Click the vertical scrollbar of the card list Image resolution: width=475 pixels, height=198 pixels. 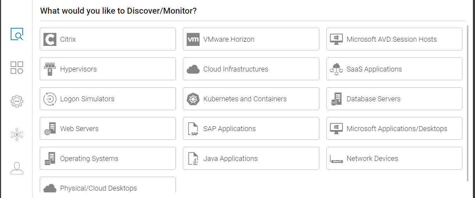[468, 103]
